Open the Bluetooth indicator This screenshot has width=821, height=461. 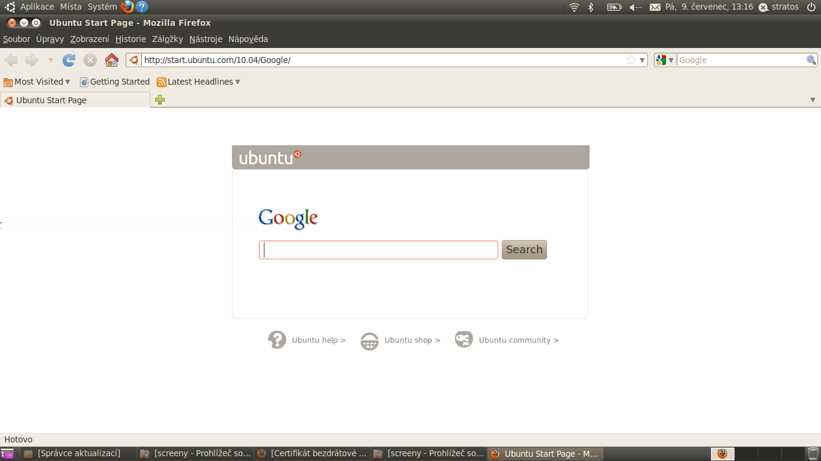pyautogui.click(x=591, y=7)
